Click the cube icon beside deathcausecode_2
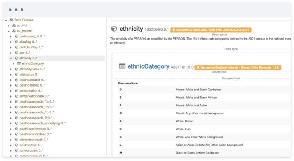 coord(16,118)
